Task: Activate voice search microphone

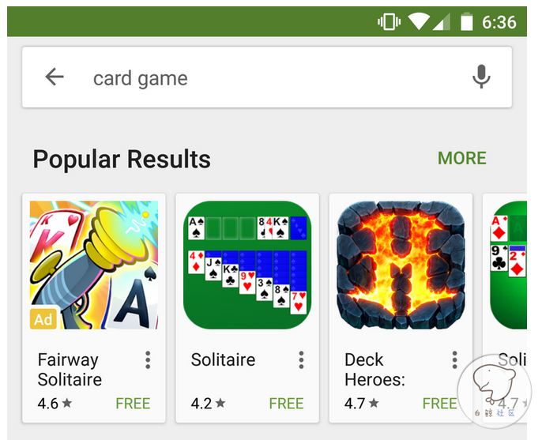Action: pos(481,77)
